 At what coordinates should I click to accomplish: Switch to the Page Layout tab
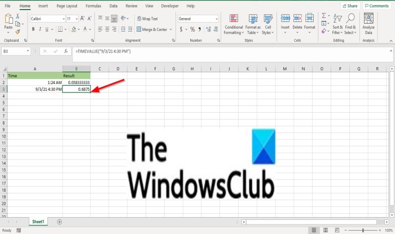click(x=67, y=6)
